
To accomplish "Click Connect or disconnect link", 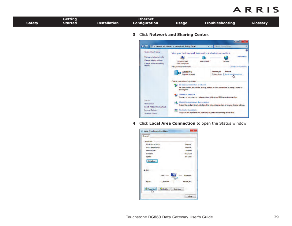I will click(x=238, y=66).
